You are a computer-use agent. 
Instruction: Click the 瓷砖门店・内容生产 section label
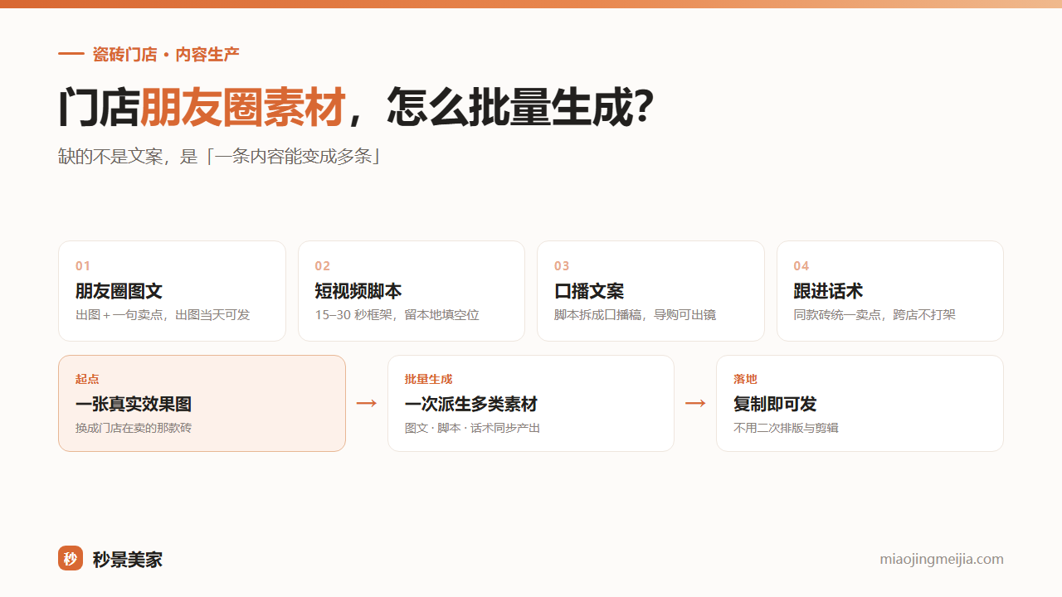tap(166, 55)
